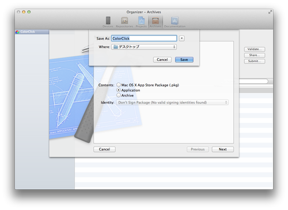The image size is (288, 210).
Task: Toggle full screen with the arrows icon
Action: pyautogui.click(x=270, y=12)
